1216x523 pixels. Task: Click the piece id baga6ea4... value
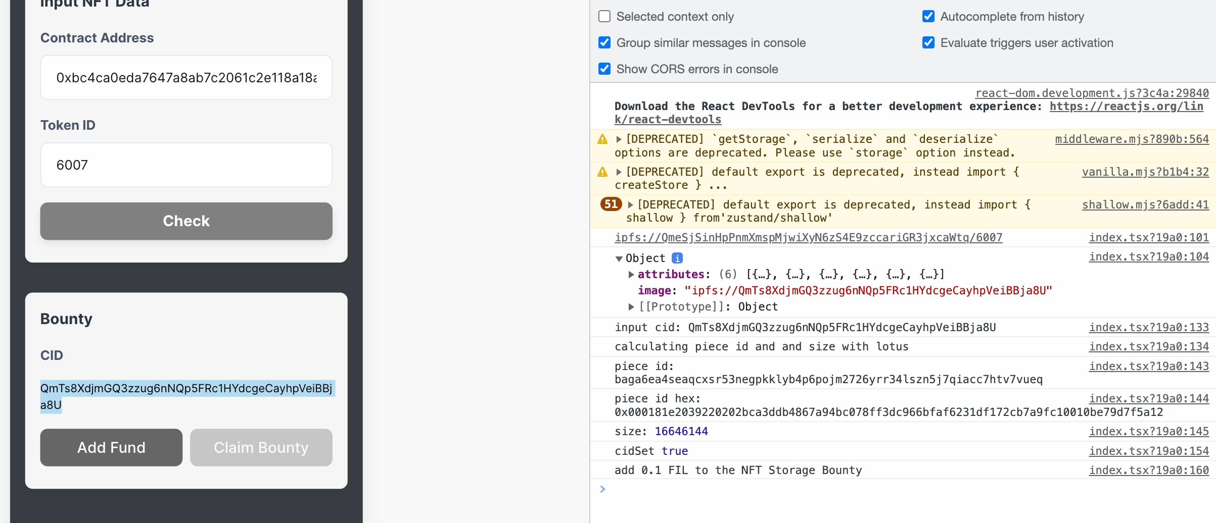point(828,379)
